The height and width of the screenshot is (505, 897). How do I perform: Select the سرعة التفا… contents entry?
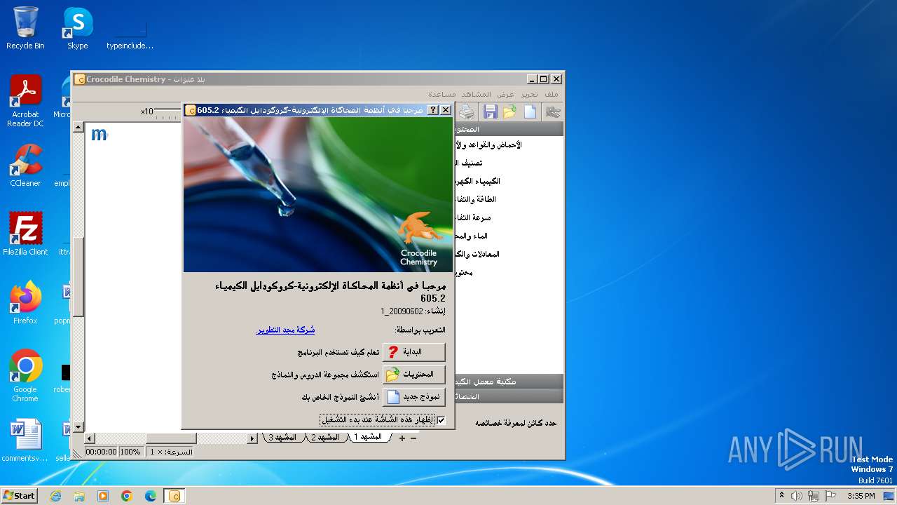tap(473, 217)
